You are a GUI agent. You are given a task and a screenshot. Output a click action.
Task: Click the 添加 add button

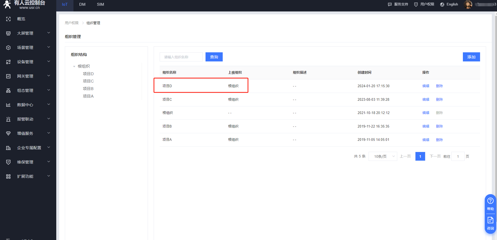pos(471,57)
